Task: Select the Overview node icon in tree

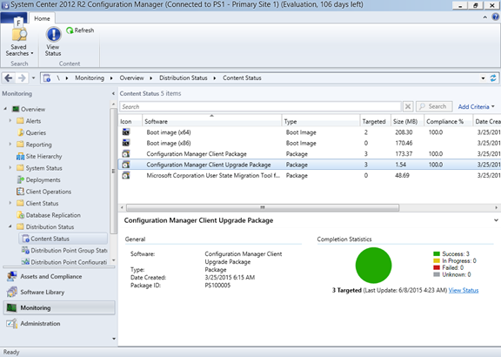Action: point(16,109)
